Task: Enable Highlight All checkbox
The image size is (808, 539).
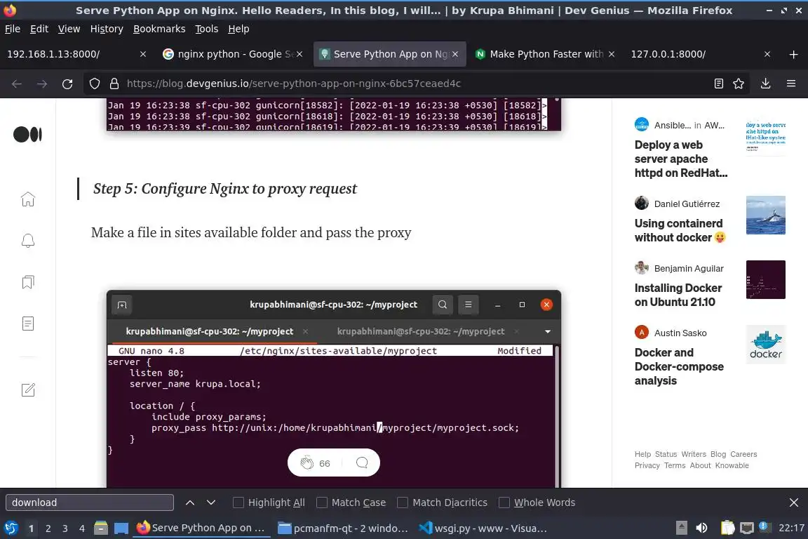Action: 238,503
